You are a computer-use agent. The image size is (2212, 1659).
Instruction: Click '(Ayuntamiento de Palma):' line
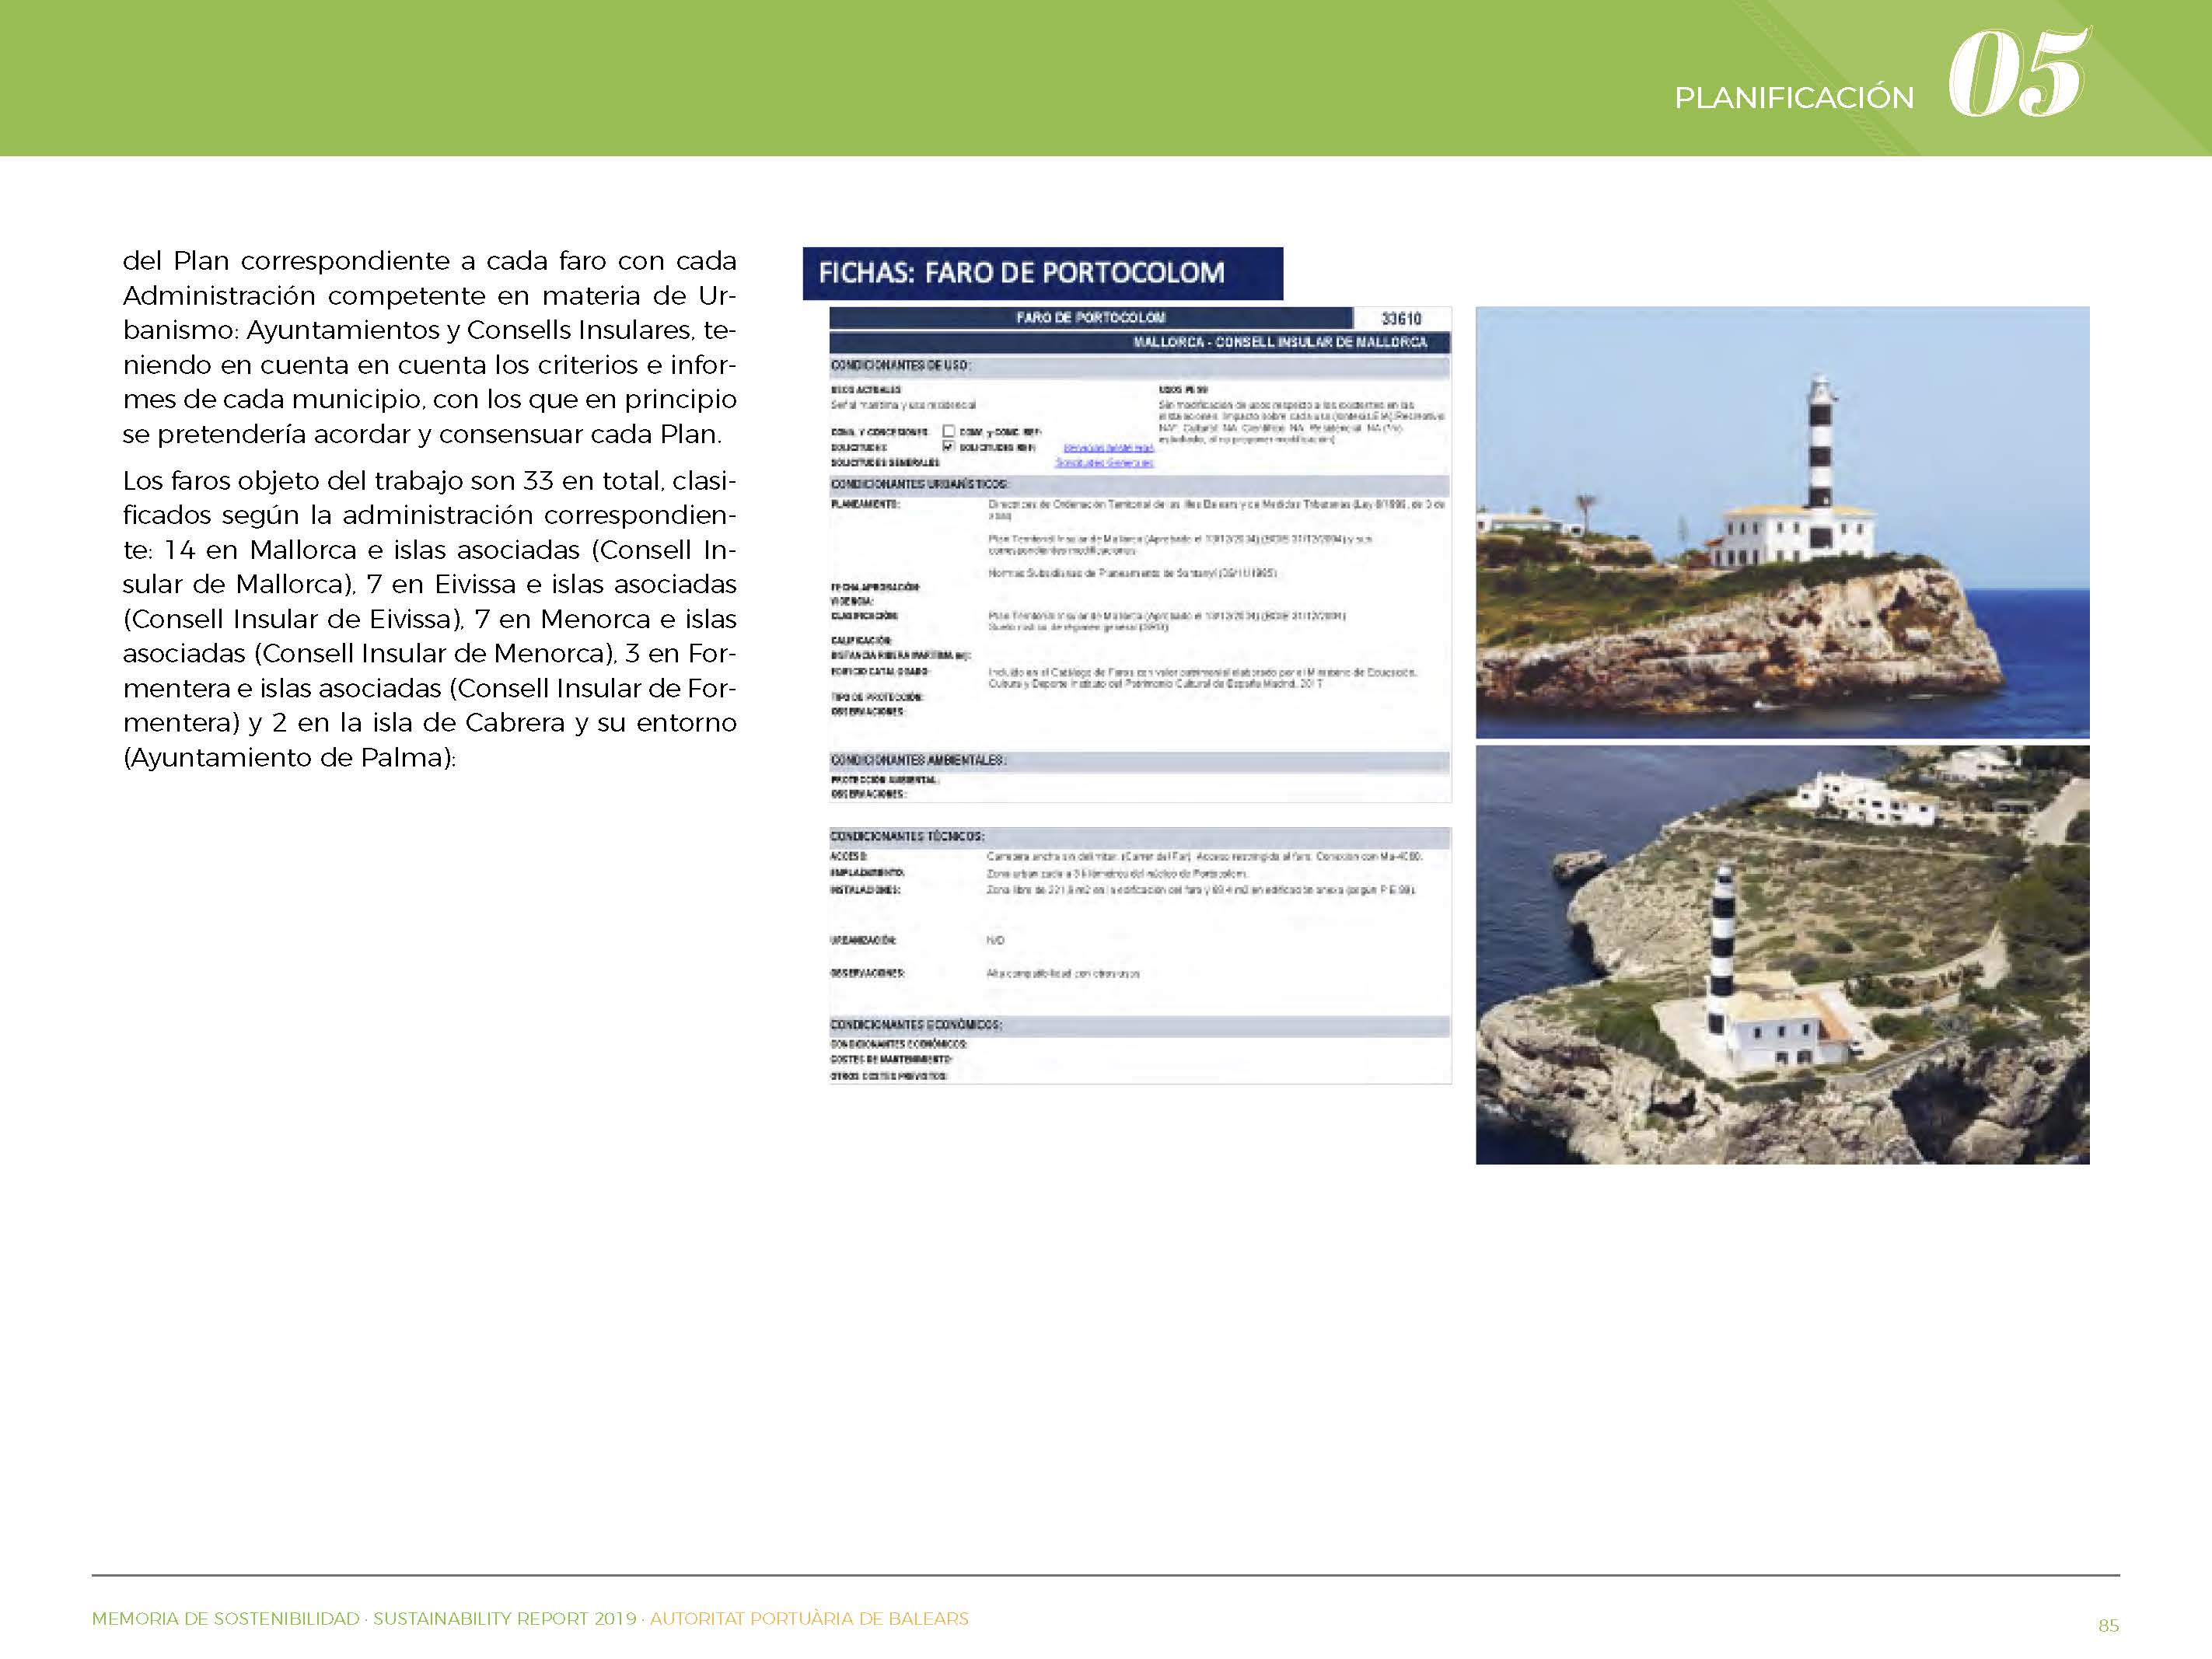pos(289,758)
